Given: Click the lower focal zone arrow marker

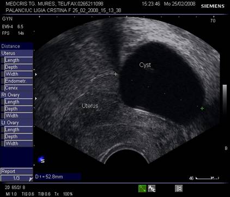Looking at the screenshot, I should (x=36, y=99).
